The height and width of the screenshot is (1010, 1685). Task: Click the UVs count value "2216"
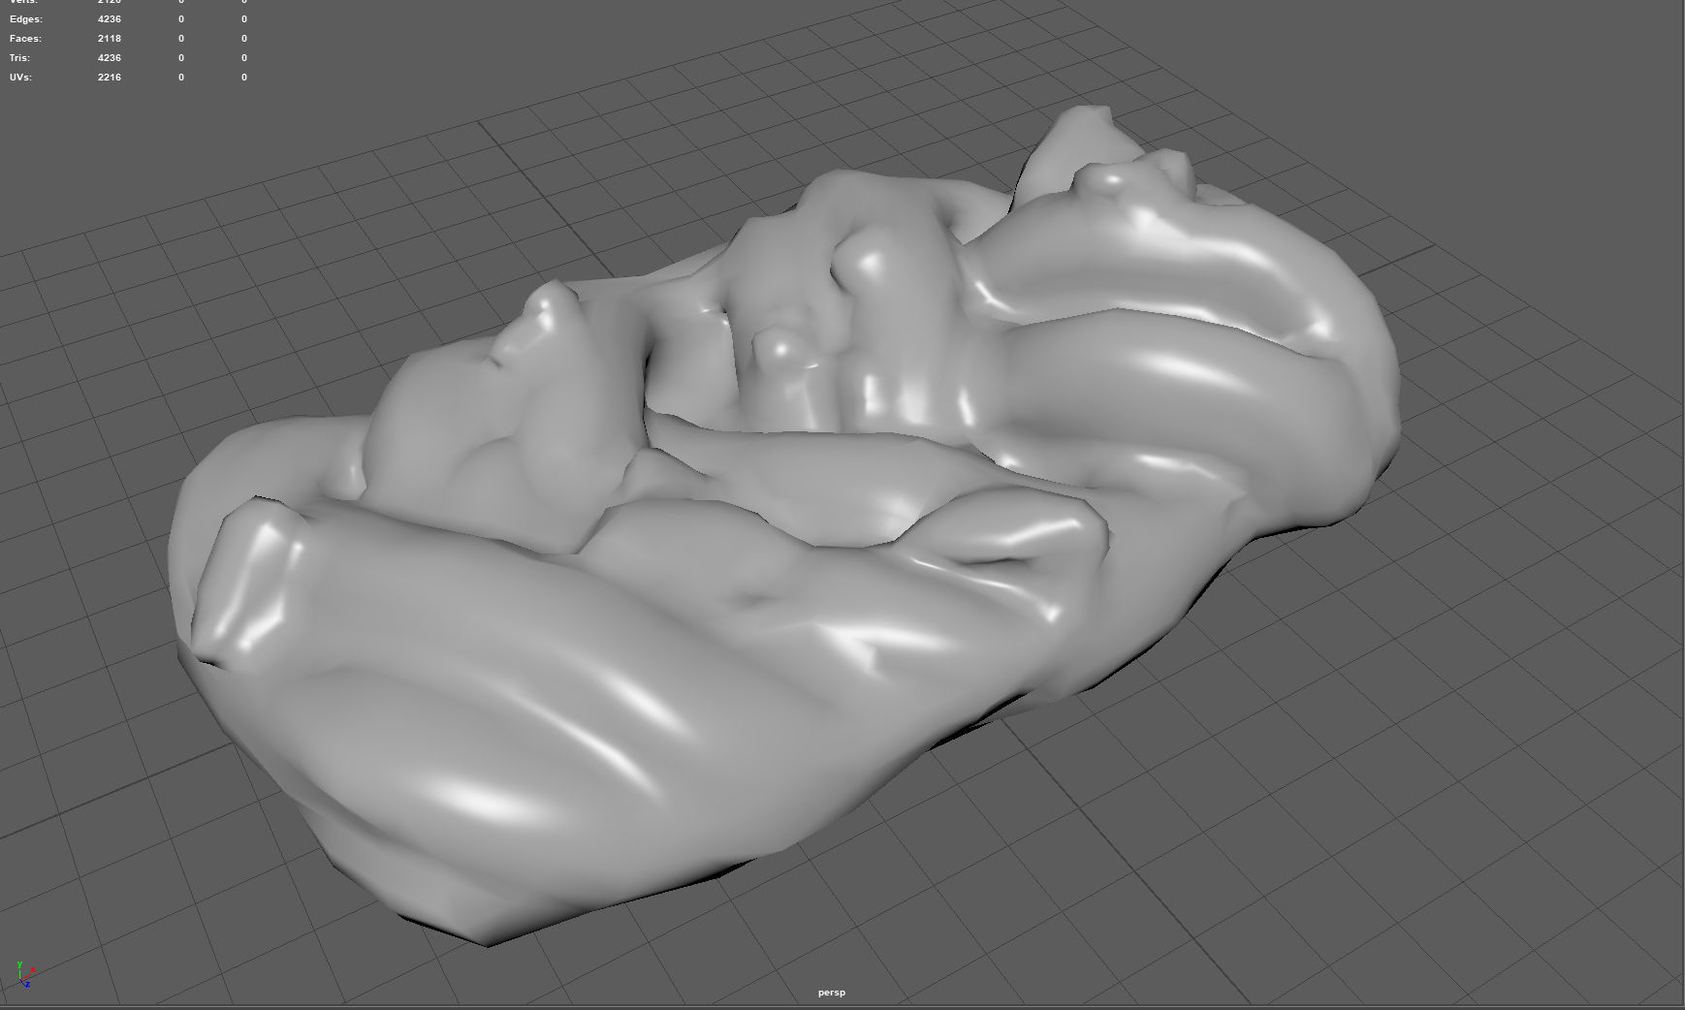point(110,78)
